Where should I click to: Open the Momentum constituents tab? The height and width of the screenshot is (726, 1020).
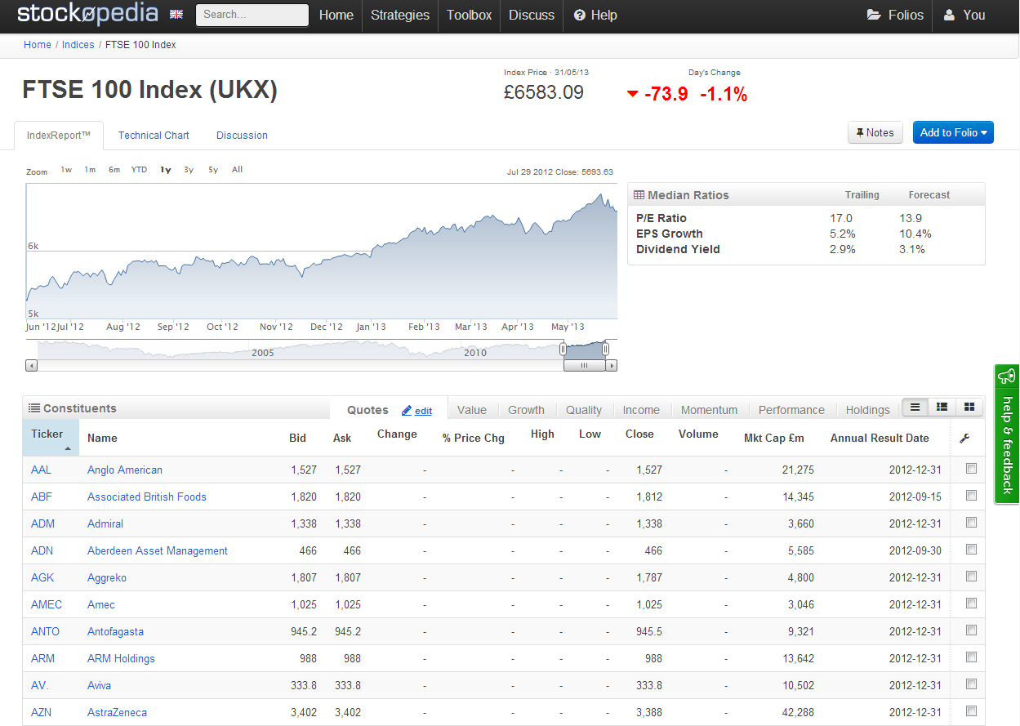709,410
